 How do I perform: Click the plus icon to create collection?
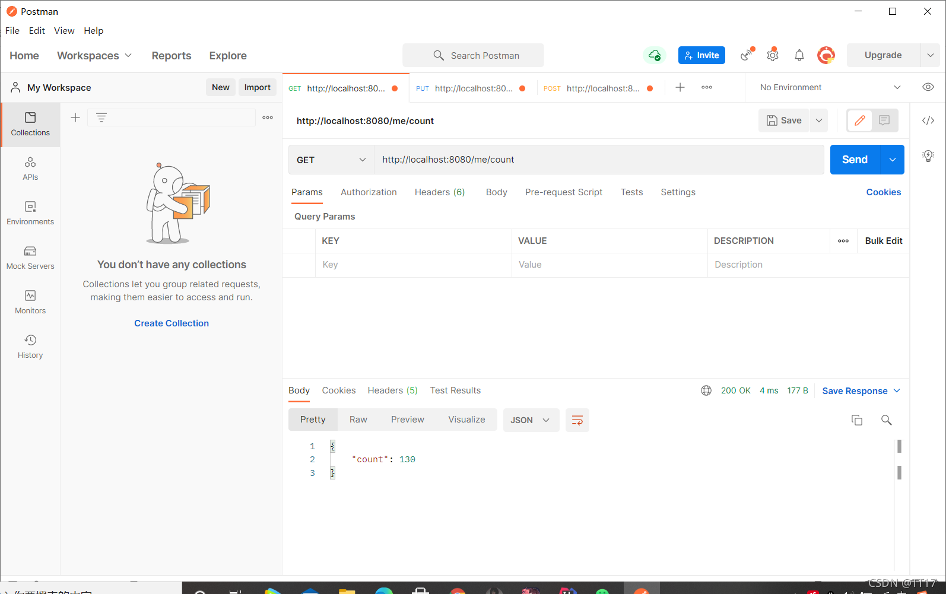click(75, 117)
